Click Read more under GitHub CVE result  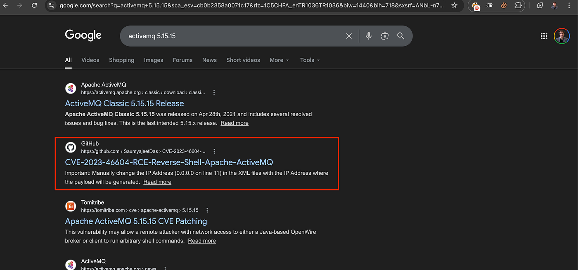(x=157, y=182)
